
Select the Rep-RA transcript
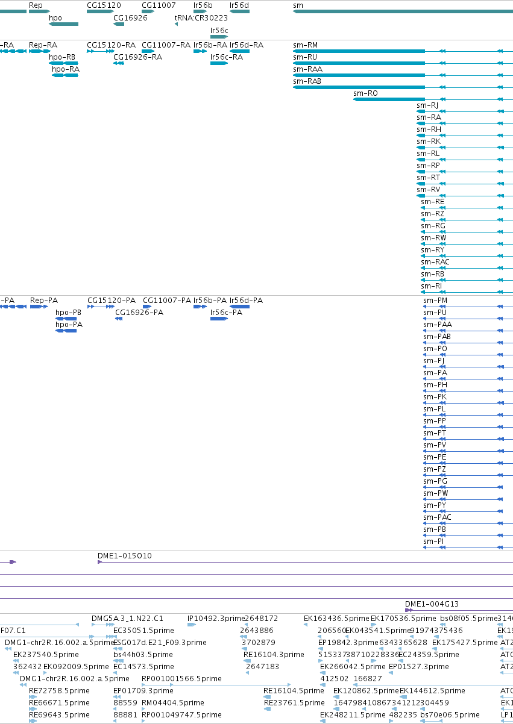(40, 51)
